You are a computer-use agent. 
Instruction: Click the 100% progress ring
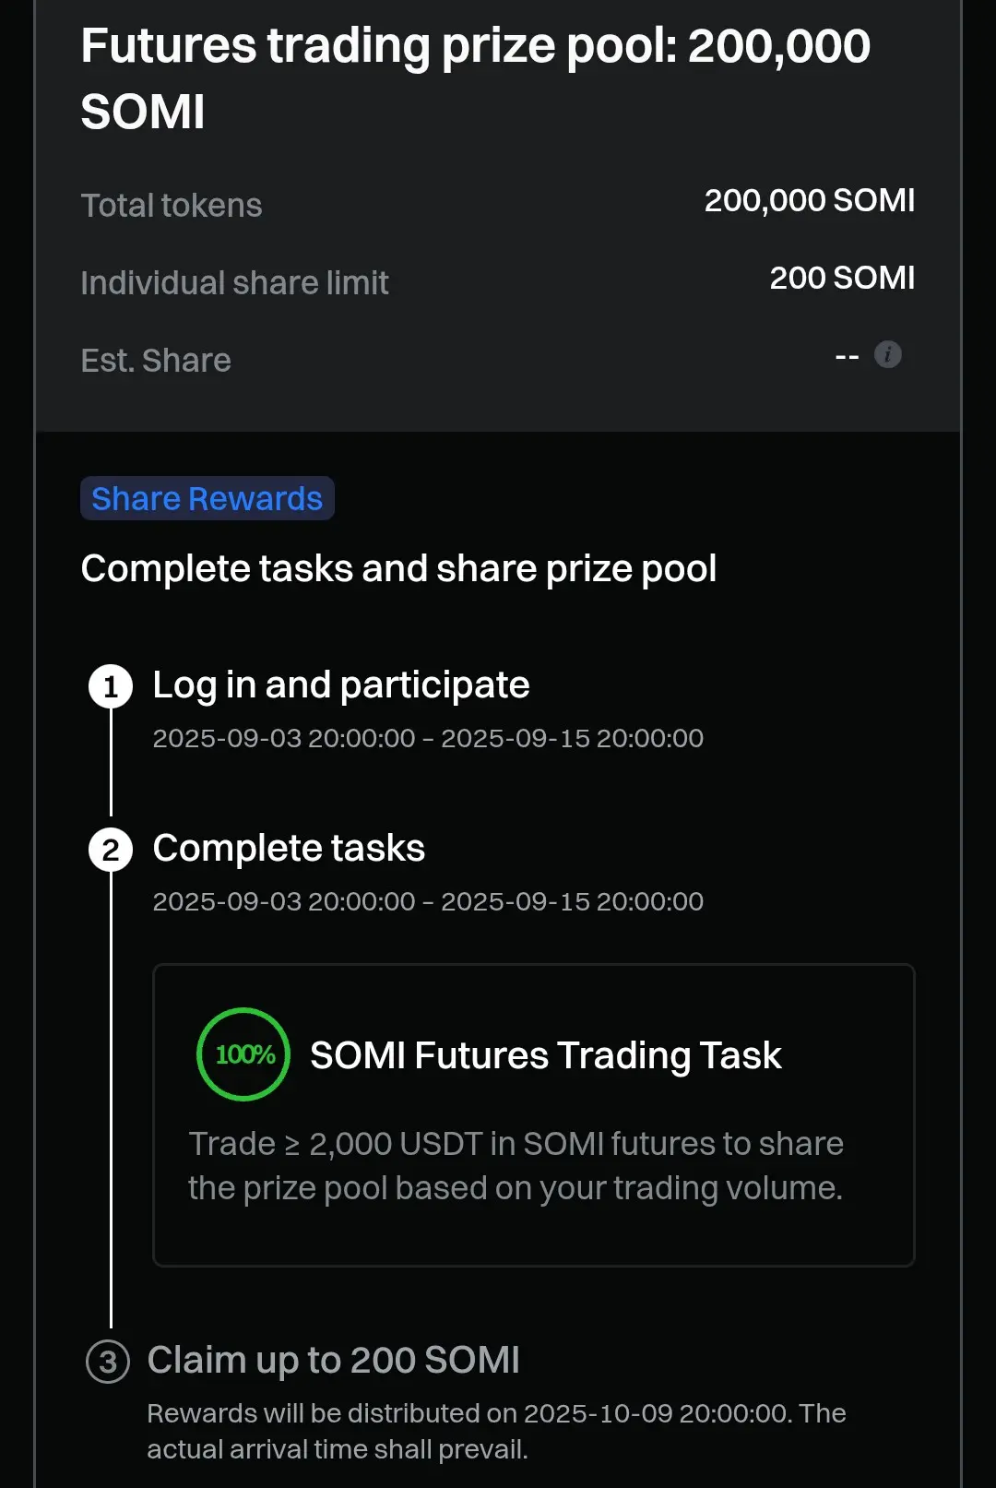pos(243,1054)
